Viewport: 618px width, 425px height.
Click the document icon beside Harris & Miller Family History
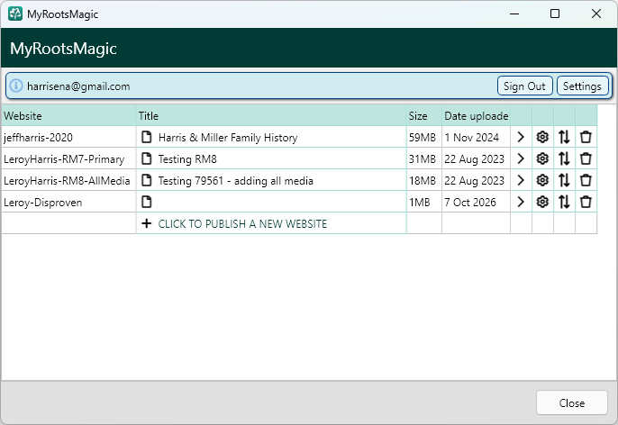coord(147,137)
